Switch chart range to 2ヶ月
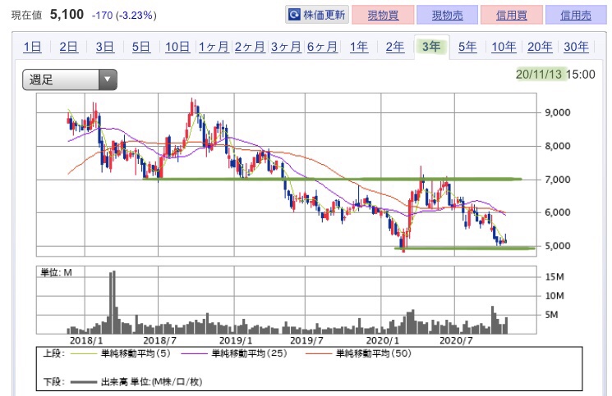 click(x=250, y=47)
